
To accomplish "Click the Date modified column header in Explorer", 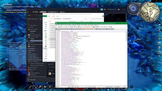I will tap(72, 21).
